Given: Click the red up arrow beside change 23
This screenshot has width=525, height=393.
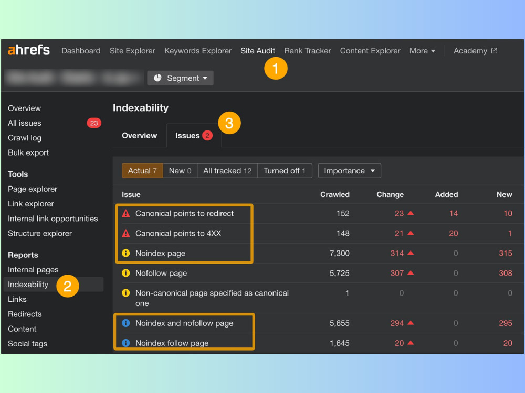Looking at the screenshot, I should point(411,213).
